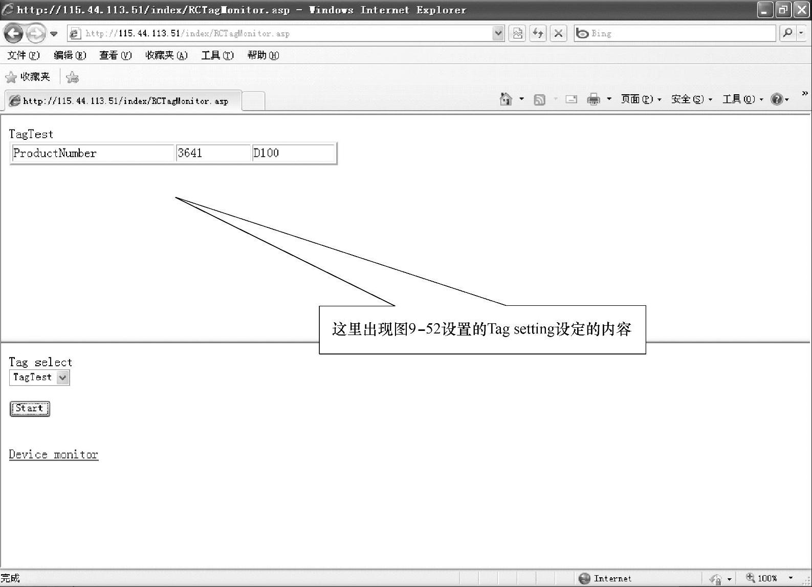This screenshot has width=812, height=587.
Task: Click the Help question mark icon
Action: pyautogui.click(x=777, y=99)
